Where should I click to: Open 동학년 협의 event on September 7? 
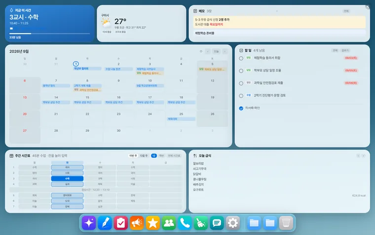(56, 86)
